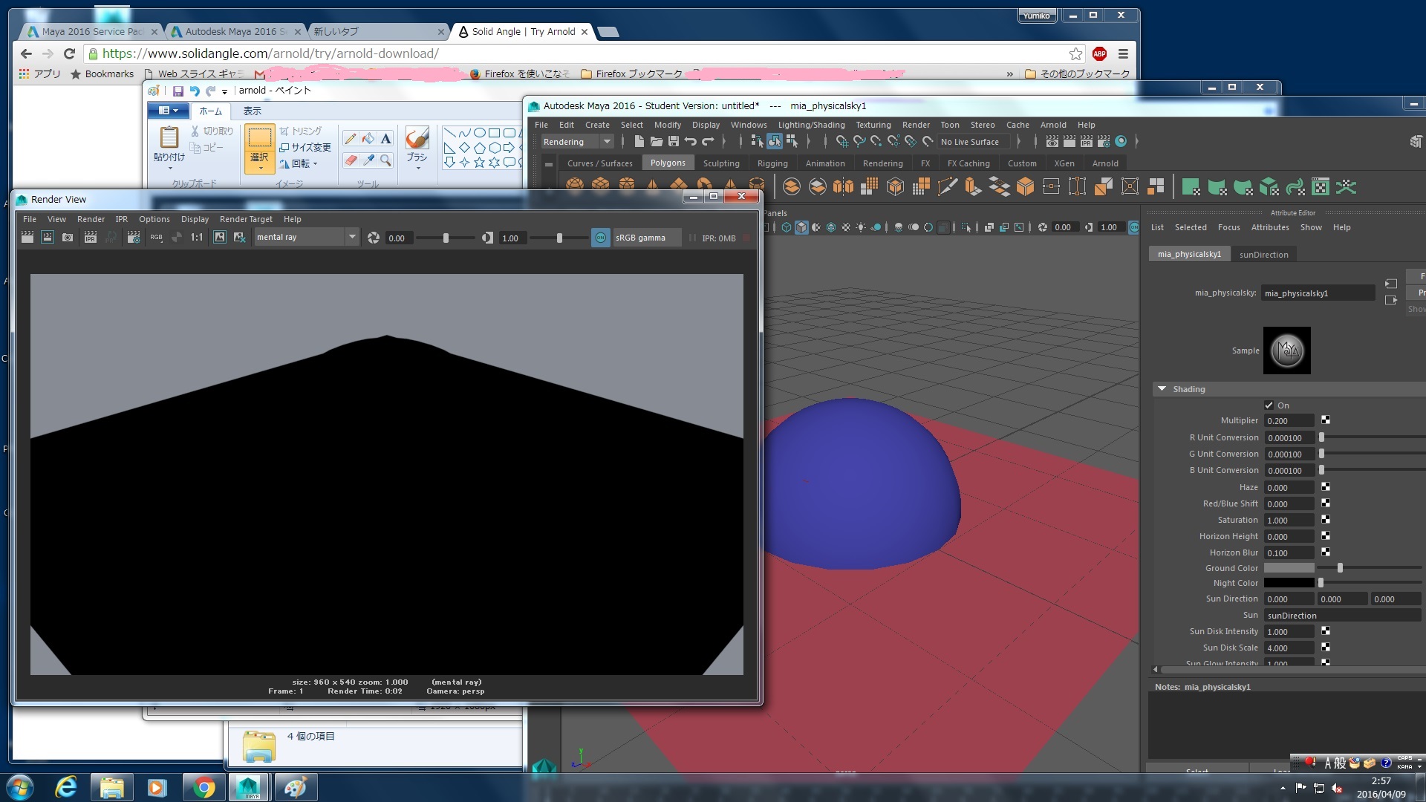Click Snapshot camera icon in Render View

tap(68, 238)
